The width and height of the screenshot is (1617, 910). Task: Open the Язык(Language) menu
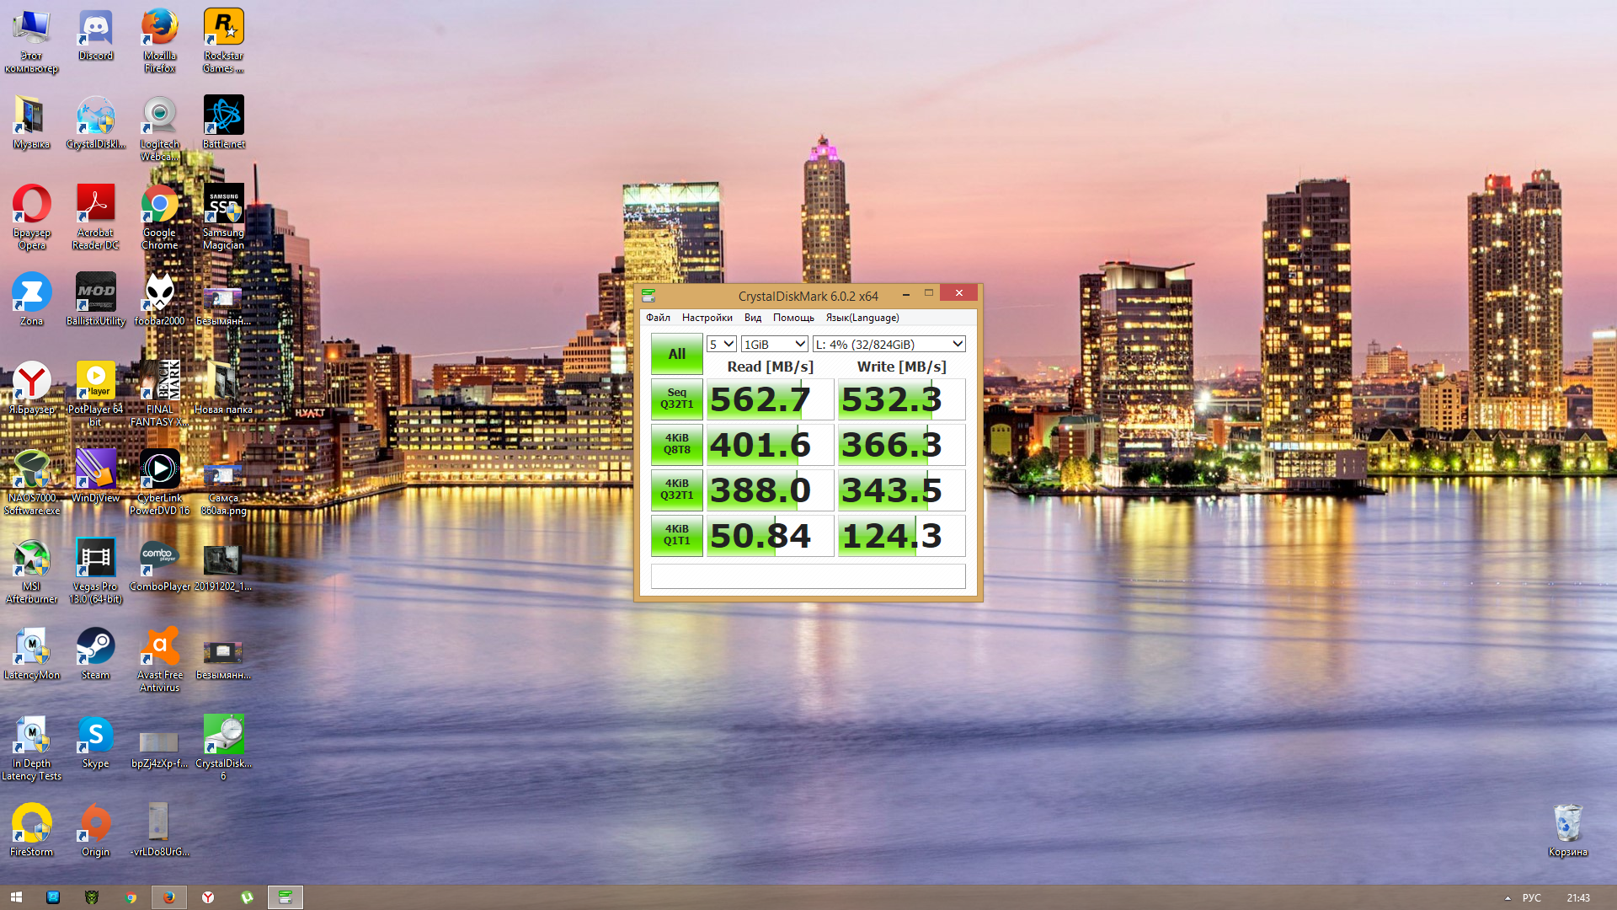pyautogui.click(x=862, y=318)
